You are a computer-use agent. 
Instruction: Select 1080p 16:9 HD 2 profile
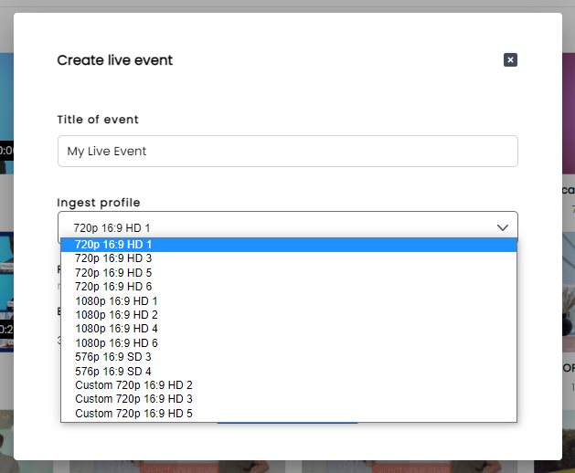(289, 315)
